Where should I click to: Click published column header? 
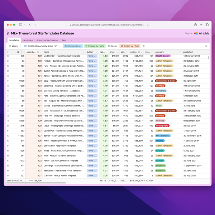[x=196, y=52]
